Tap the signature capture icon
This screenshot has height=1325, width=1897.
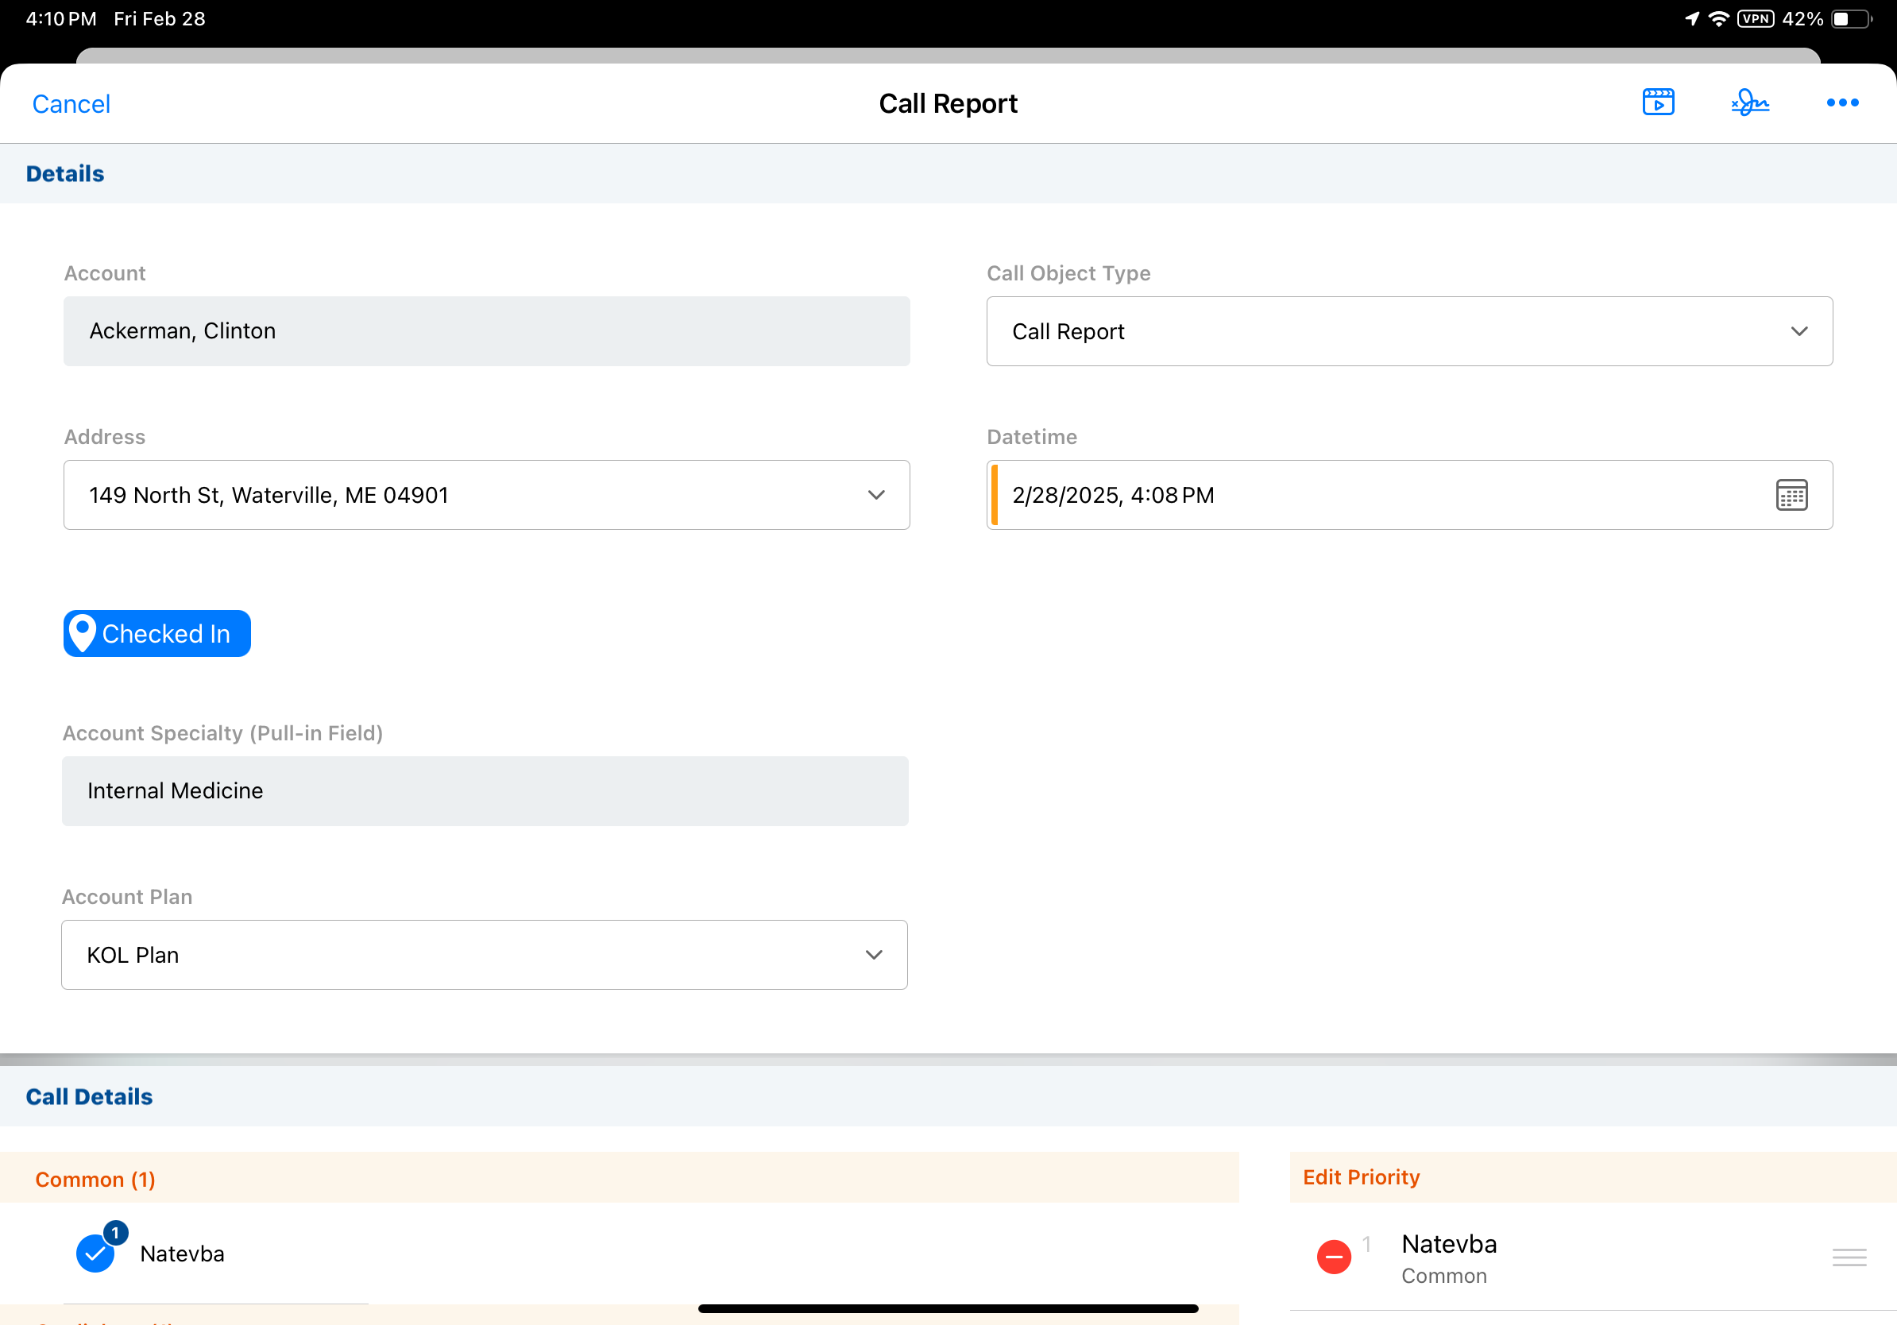tap(1750, 102)
